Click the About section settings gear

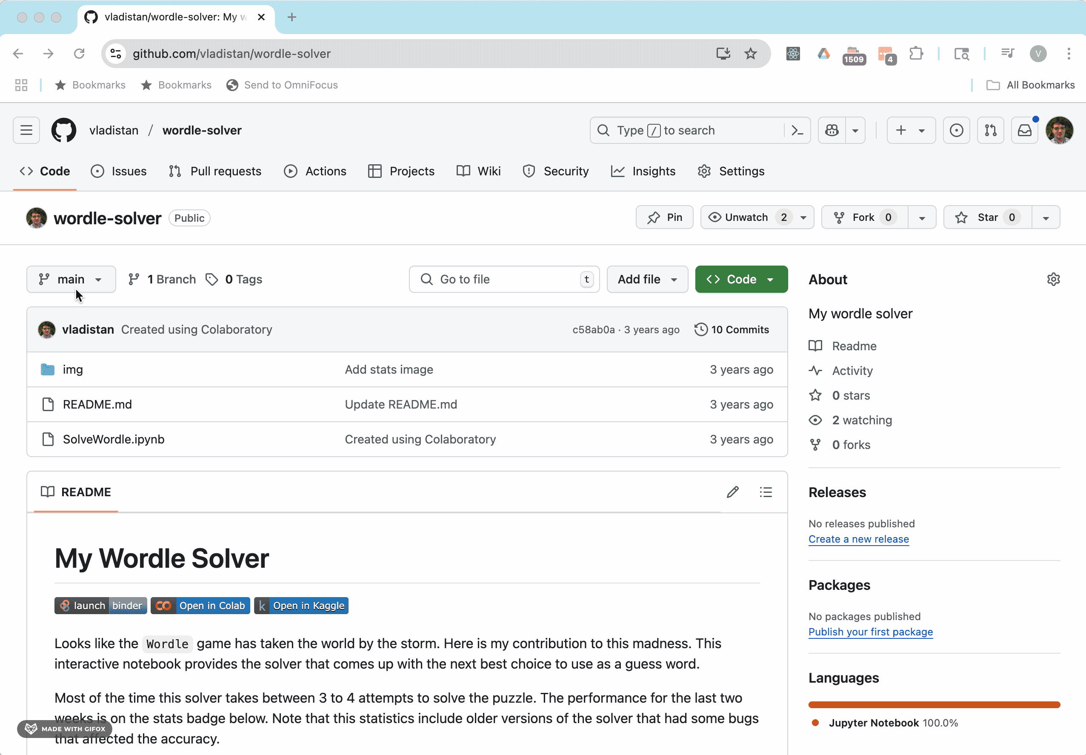click(1053, 279)
